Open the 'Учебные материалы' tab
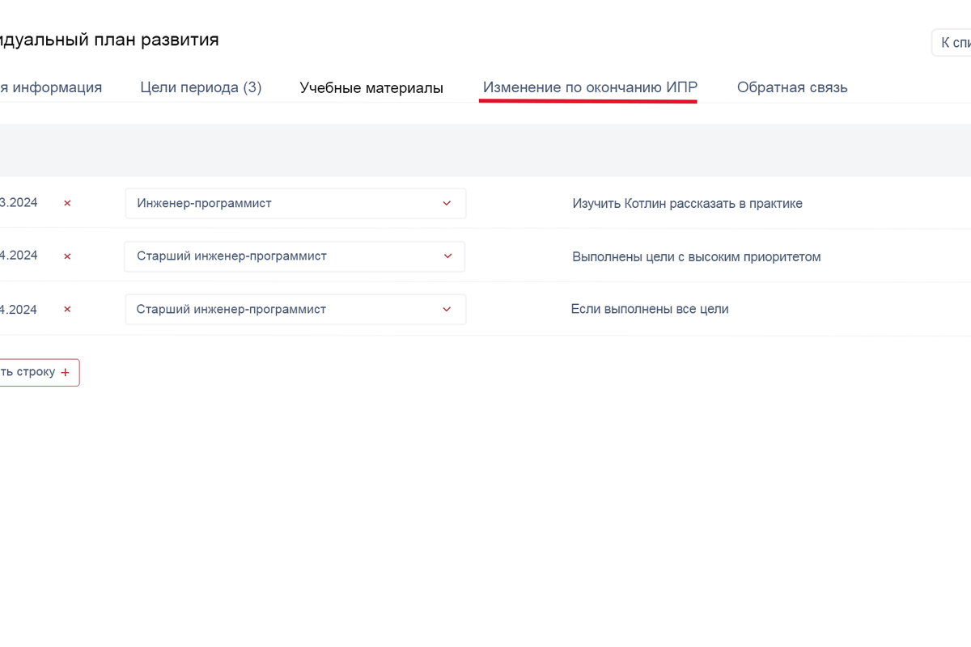The image size is (971, 647). (x=371, y=88)
